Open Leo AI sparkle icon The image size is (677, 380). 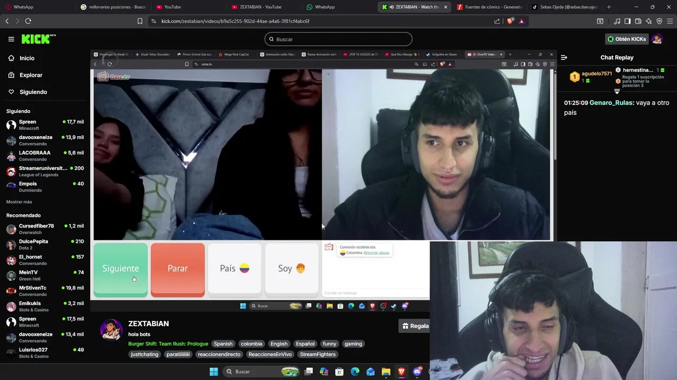[x=648, y=21]
